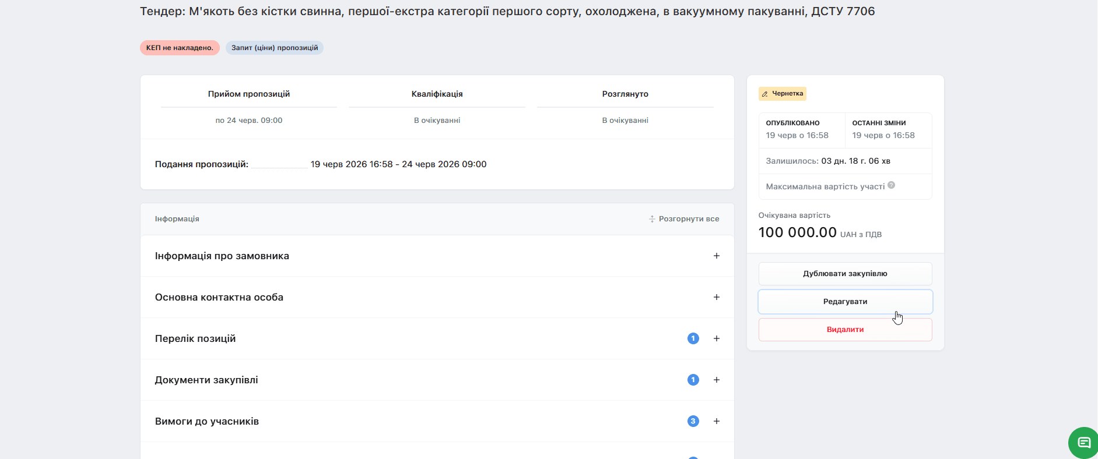Select the Прийом пропозицій stage

click(249, 94)
